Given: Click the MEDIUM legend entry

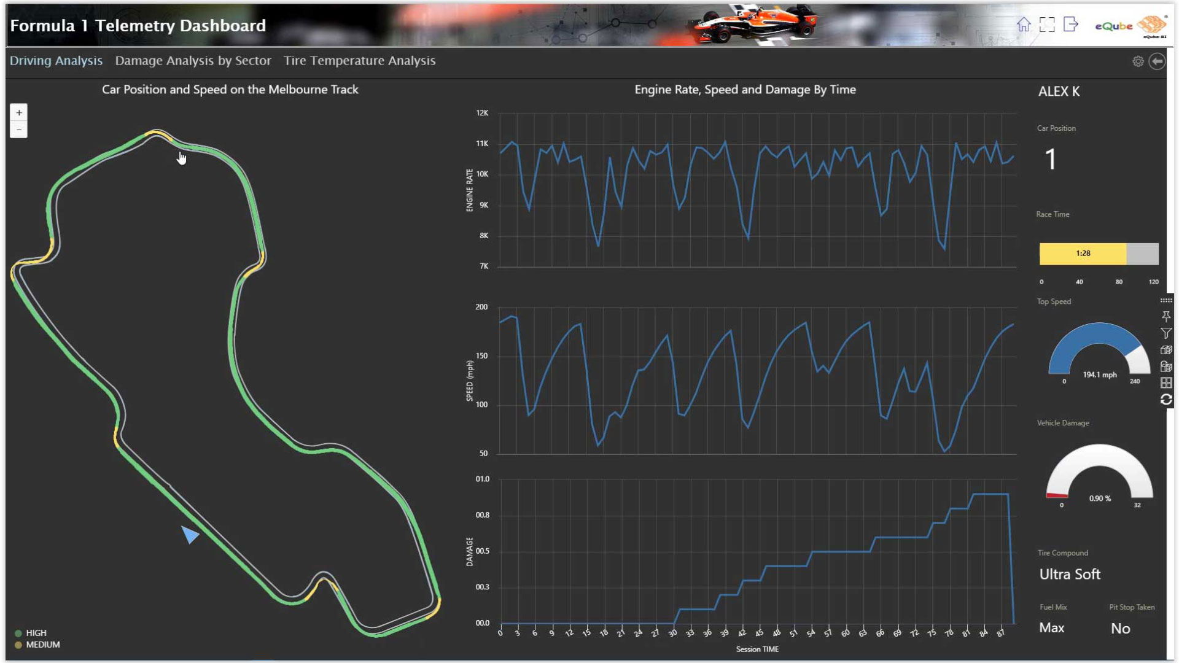Looking at the screenshot, I should (37, 645).
